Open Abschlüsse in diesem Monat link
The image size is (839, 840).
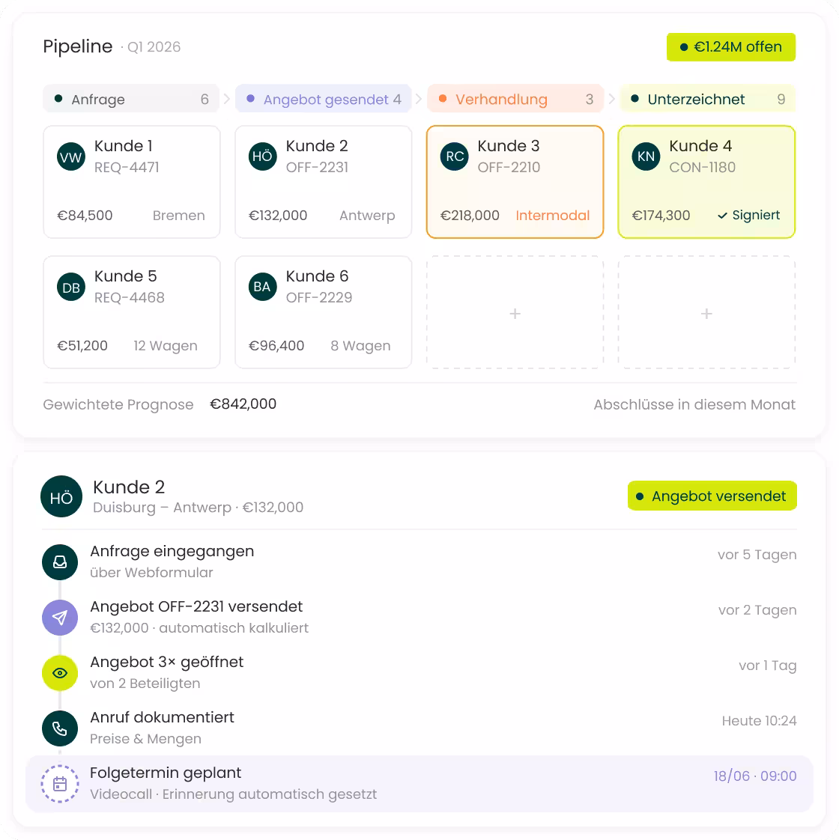(694, 404)
